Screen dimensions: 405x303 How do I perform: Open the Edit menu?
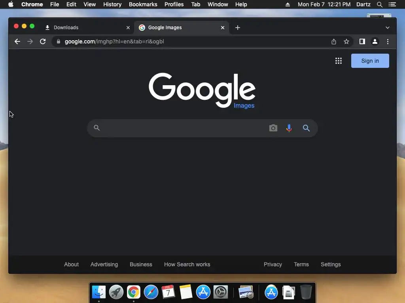point(71,4)
